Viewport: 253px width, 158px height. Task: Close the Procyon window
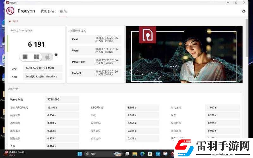point(244,3)
